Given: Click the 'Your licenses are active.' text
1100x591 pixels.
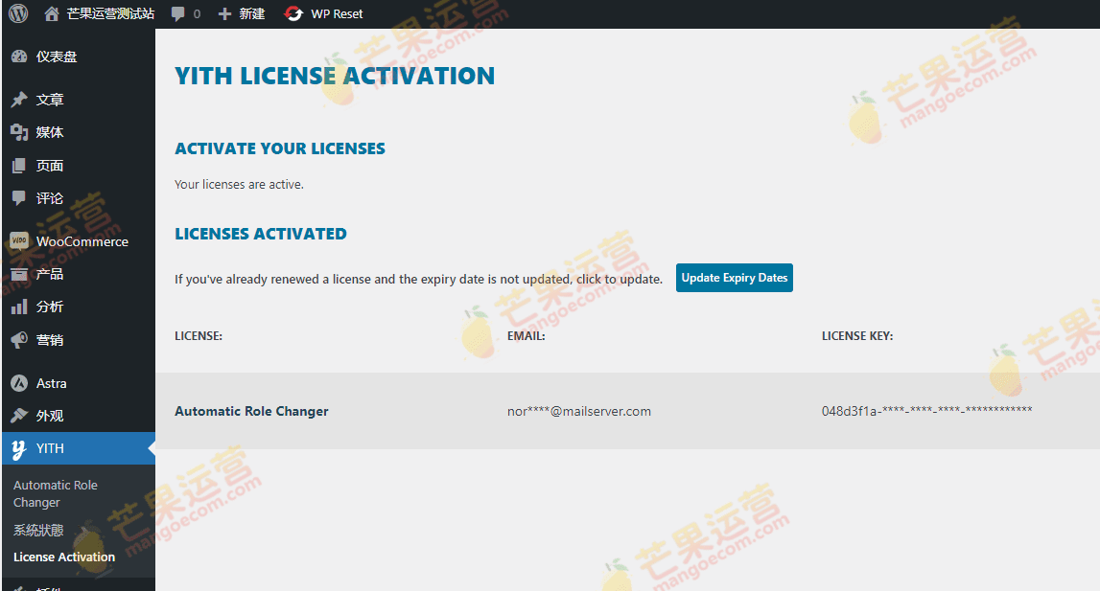Looking at the screenshot, I should (239, 184).
